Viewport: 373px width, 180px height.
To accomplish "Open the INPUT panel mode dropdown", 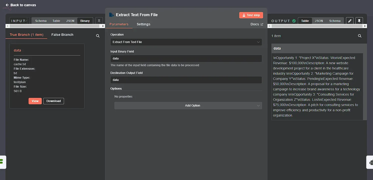I will pos(19,21).
